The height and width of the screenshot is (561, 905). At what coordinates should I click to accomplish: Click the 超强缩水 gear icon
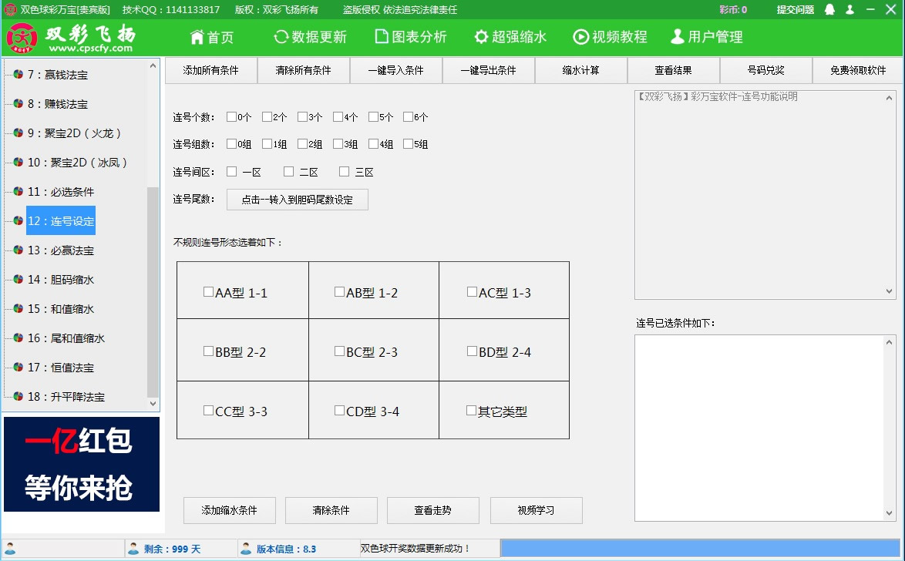(x=482, y=36)
